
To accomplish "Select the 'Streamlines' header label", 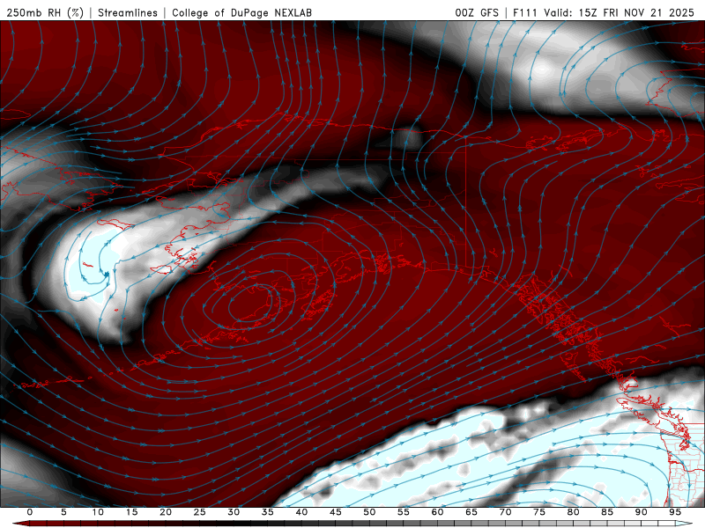I will tap(128, 13).
